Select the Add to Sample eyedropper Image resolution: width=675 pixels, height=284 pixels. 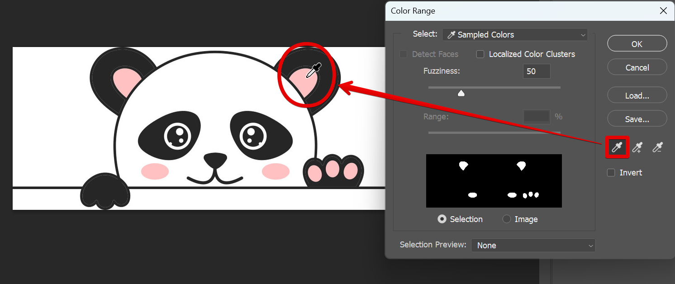(x=637, y=147)
